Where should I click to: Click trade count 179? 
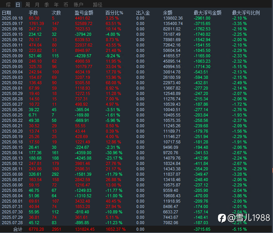click(56, 163)
